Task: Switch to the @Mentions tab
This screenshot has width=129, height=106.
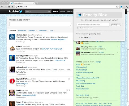Action: [x=22, y=30]
